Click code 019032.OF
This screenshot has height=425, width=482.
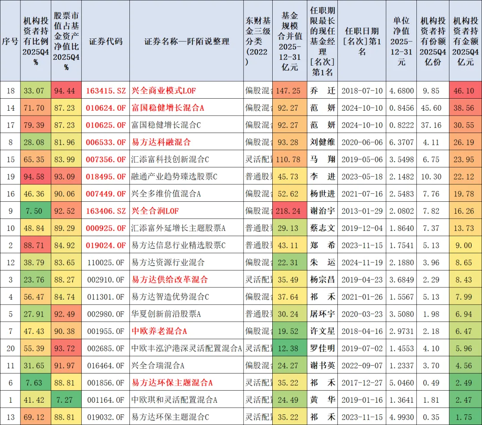pos(106,417)
